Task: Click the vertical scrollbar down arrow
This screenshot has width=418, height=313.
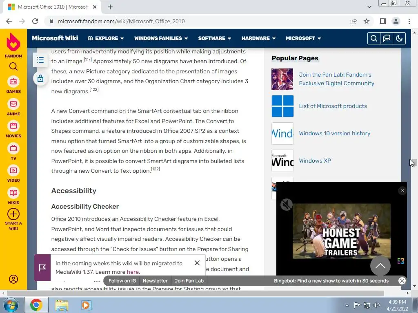Action: click(415, 286)
